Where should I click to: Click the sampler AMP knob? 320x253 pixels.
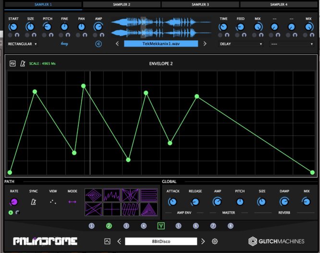tap(98, 27)
